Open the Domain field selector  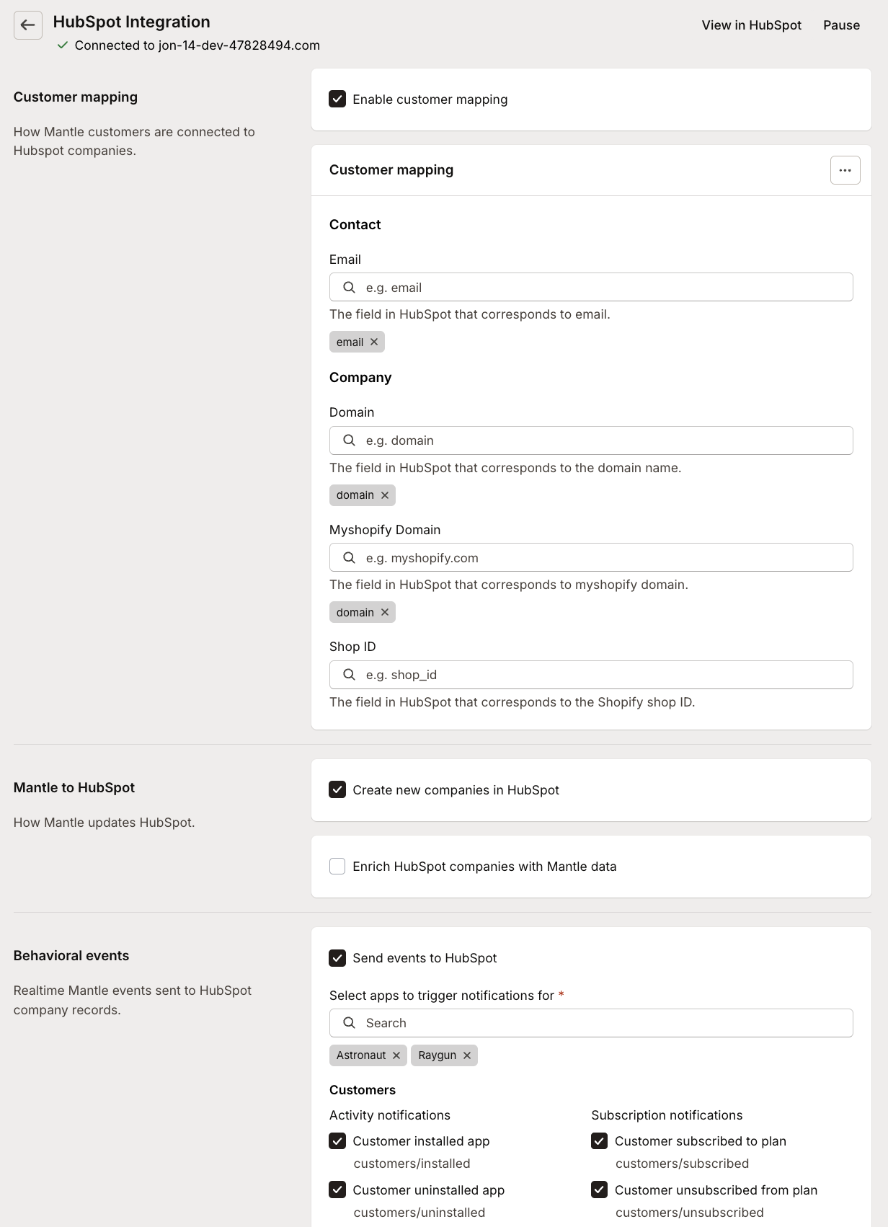click(591, 440)
